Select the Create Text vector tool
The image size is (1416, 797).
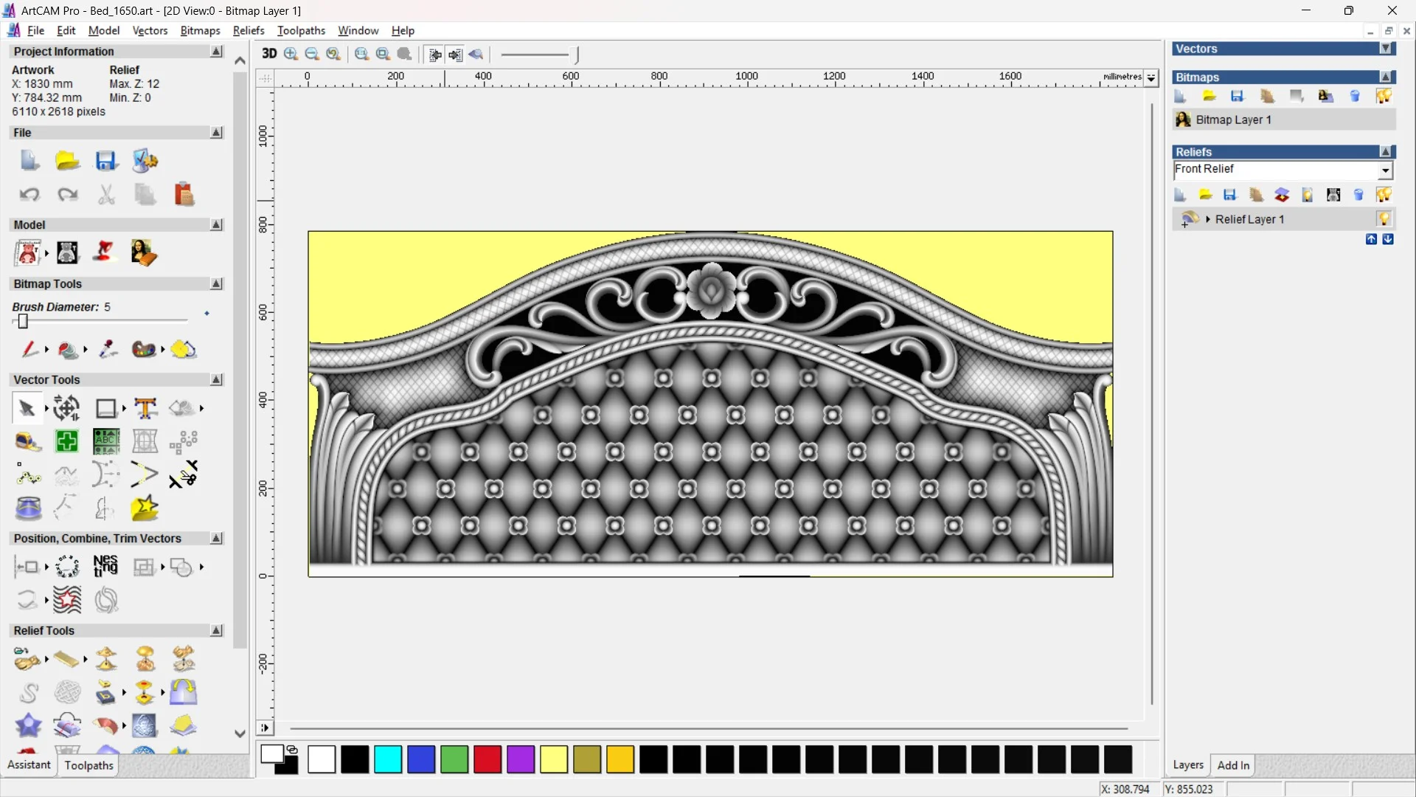pos(145,408)
